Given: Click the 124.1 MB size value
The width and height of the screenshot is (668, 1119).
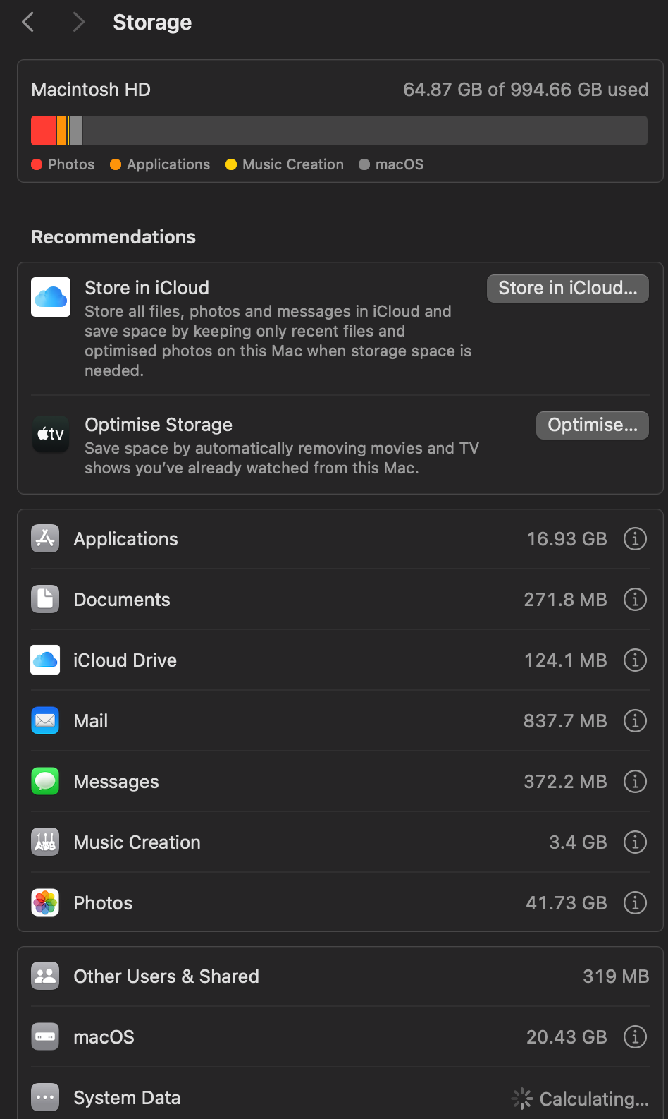Looking at the screenshot, I should (x=566, y=660).
